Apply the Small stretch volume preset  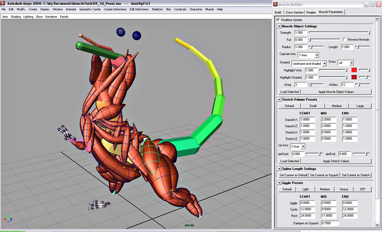click(x=313, y=106)
